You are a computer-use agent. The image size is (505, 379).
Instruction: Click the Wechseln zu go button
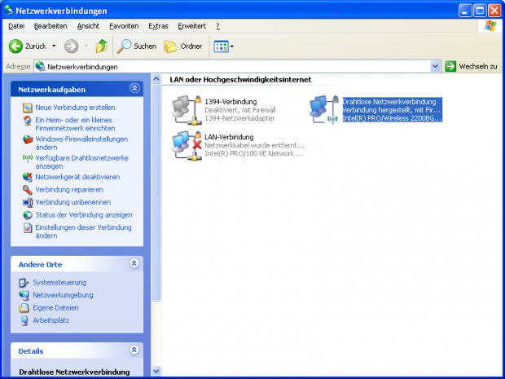pyautogui.click(x=471, y=67)
